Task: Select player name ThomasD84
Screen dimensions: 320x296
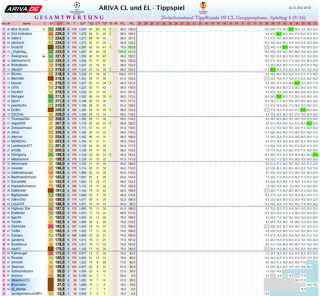Action: (x=20, y=119)
